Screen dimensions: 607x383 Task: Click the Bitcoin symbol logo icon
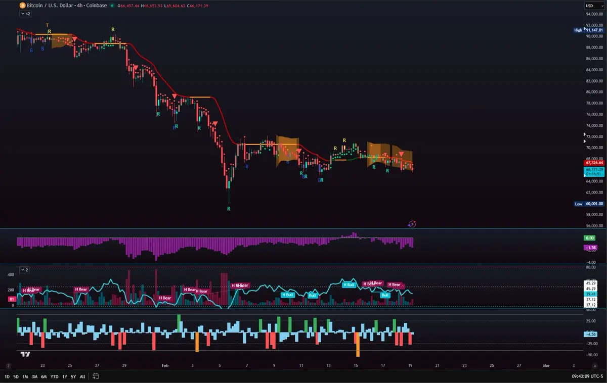(x=22, y=6)
